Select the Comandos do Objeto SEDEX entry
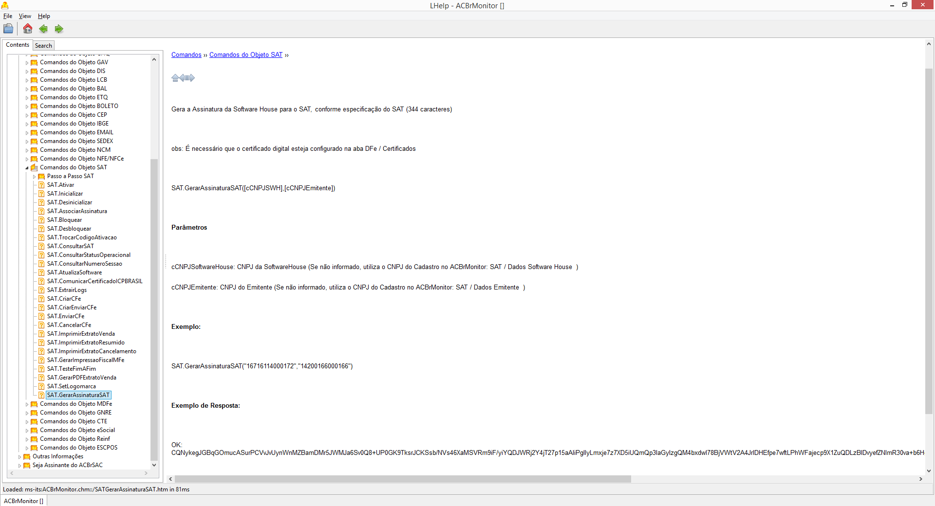This screenshot has width=935, height=506. pyautogui.click(x=76, y=141)
